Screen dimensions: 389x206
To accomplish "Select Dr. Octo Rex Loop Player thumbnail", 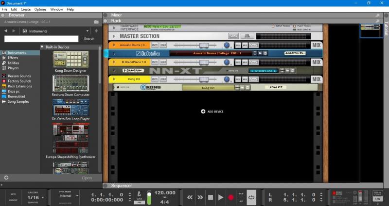I will pyautogui.click(x=71, y=107).
